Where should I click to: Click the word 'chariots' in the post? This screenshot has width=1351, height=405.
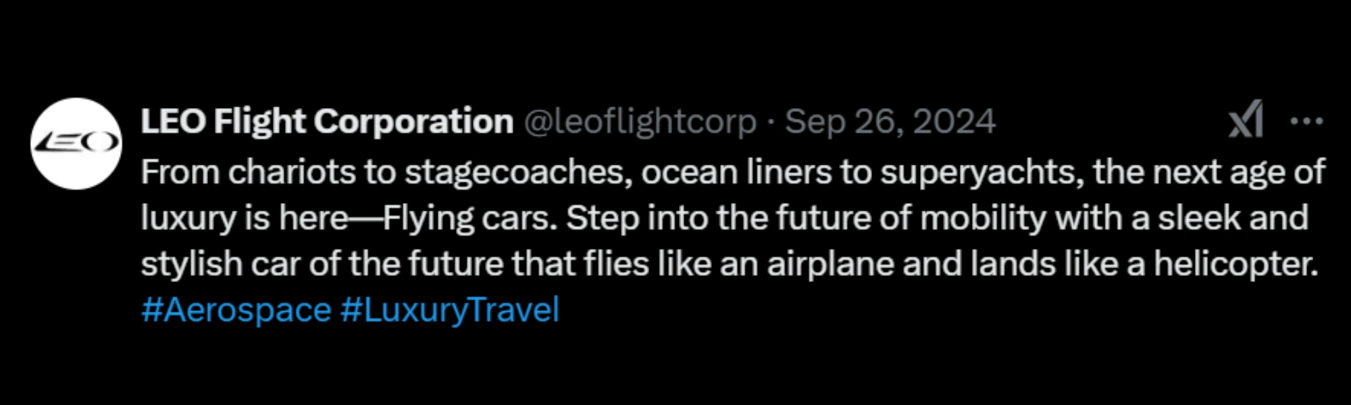point(291,172)
